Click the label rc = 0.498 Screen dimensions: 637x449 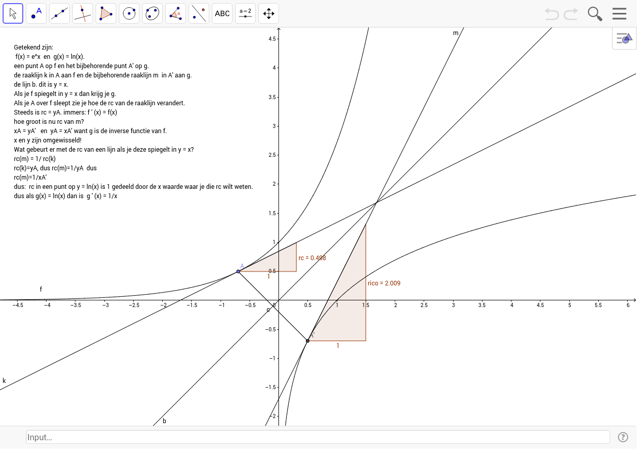pos(313,258)
